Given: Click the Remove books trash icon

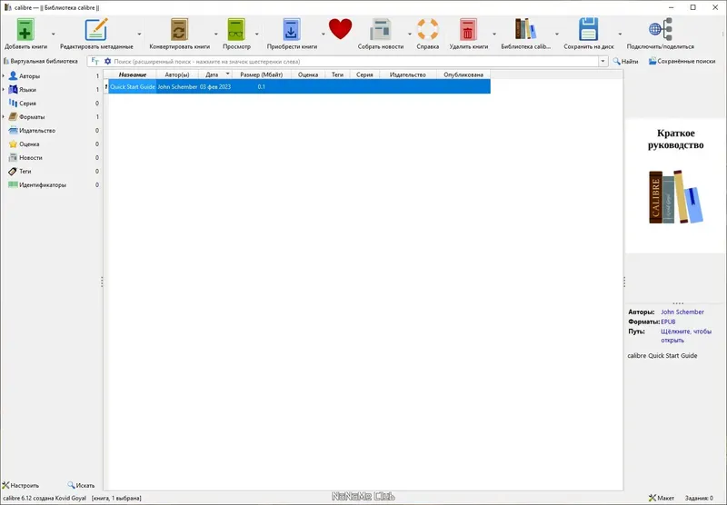Looking at the screenshot, I should [468, 30].
